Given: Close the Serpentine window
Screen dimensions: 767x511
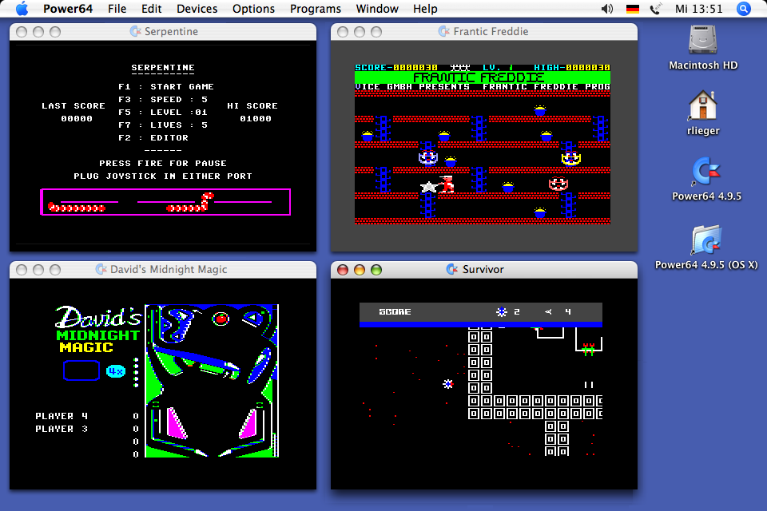Looking at the screenshot, I should click(22, 32).
